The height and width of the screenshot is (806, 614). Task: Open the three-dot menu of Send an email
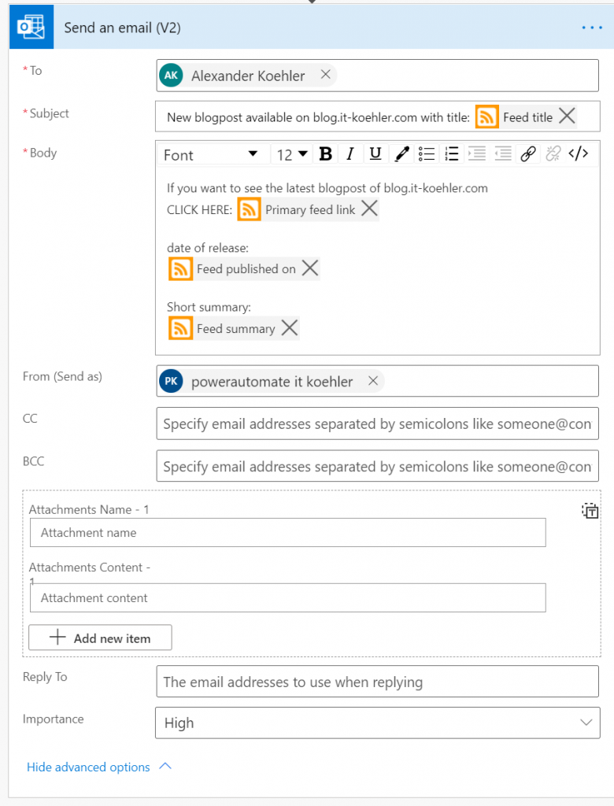tap(592, 28)
